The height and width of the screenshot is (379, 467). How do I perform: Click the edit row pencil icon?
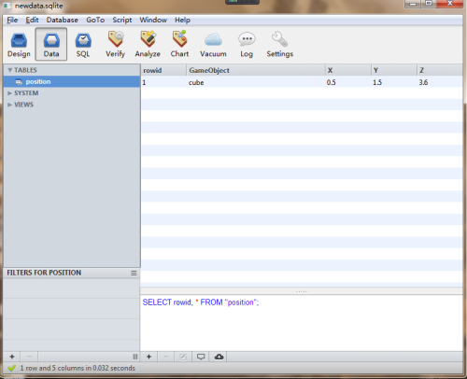(183, 357)
